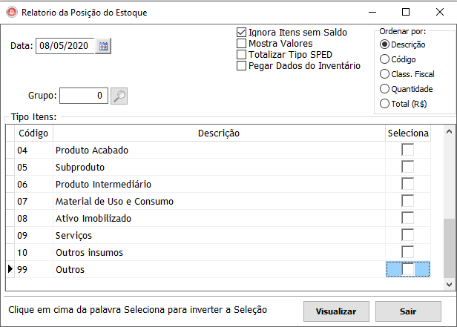
Task: Select Class. Fiscal sort option
Action: [x=384, y=74]
